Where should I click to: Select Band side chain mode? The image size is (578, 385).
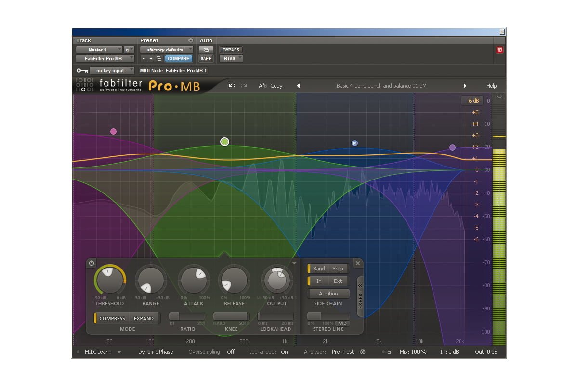(x=318, y=269)
